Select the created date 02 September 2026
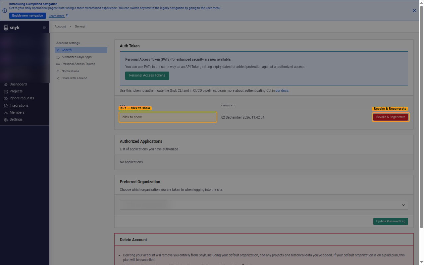This screenshot has height=265, width=424. point(243,118)
